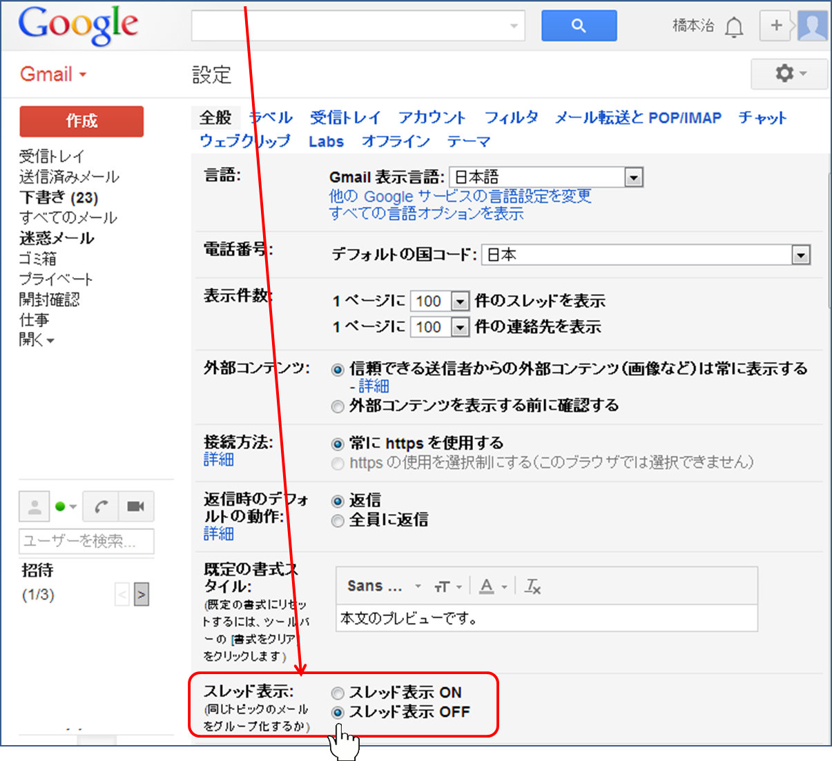Click the ユーザーを検索 input field

(86, 541)
